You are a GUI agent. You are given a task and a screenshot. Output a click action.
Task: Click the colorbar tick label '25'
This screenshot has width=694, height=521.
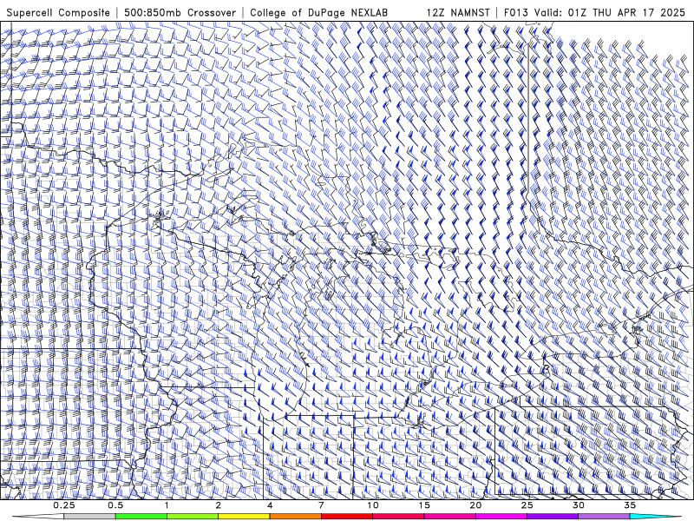pos(527,505)
